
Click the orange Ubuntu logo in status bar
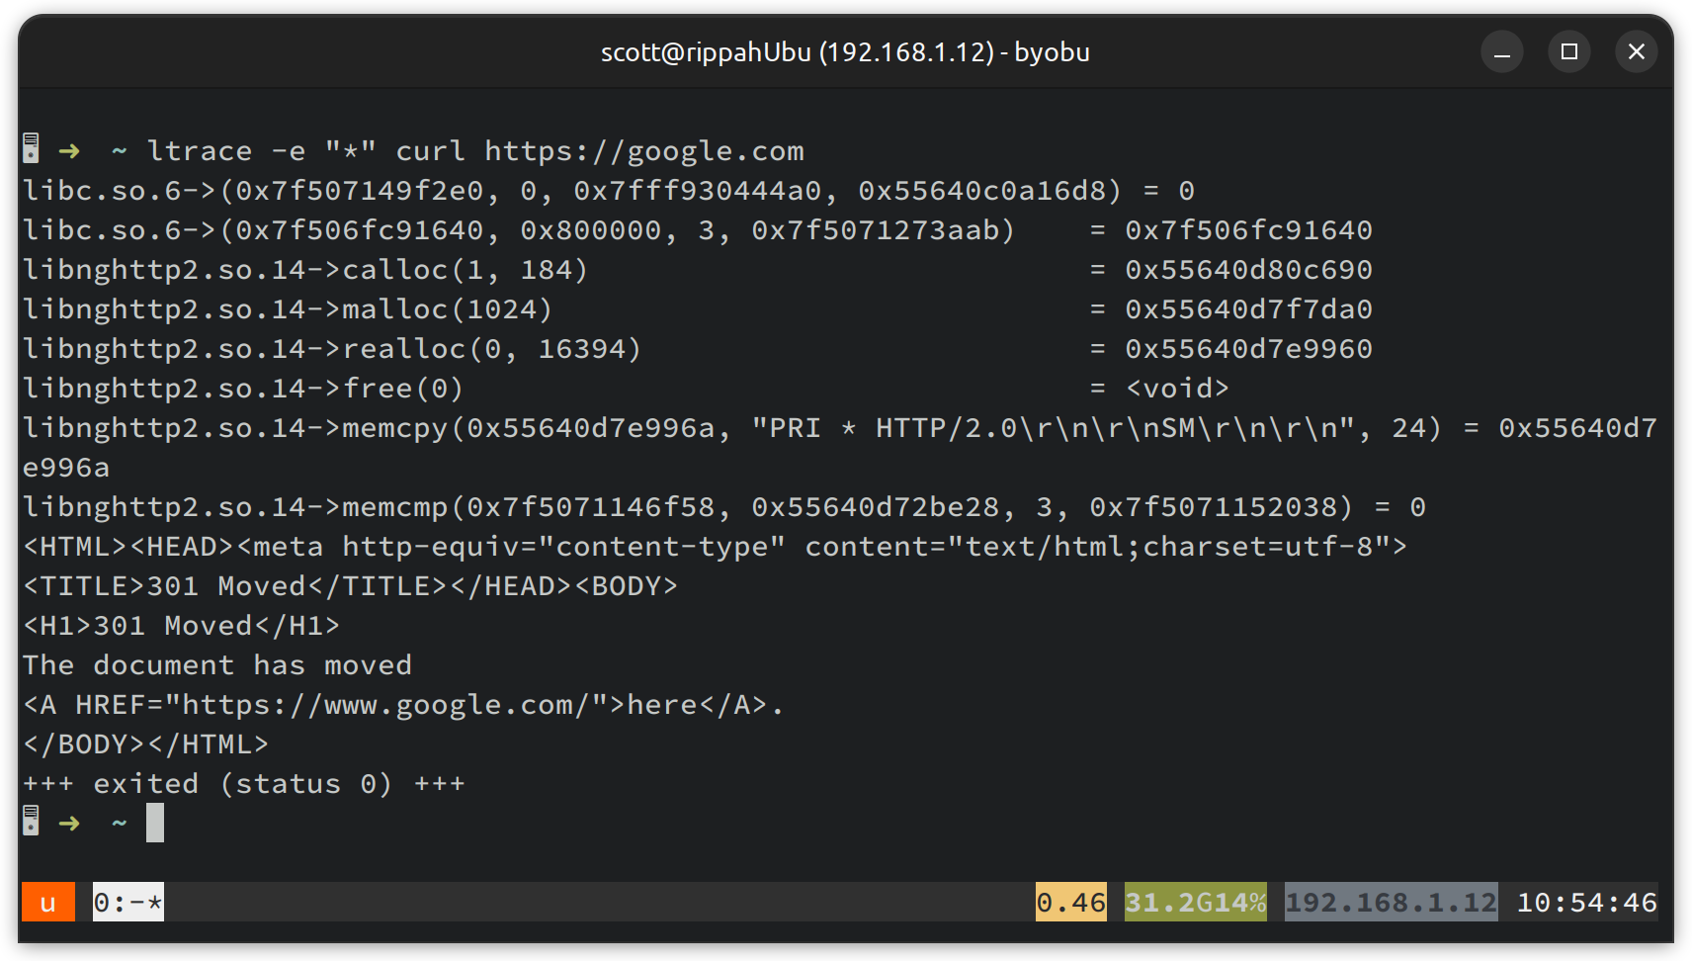47,902
